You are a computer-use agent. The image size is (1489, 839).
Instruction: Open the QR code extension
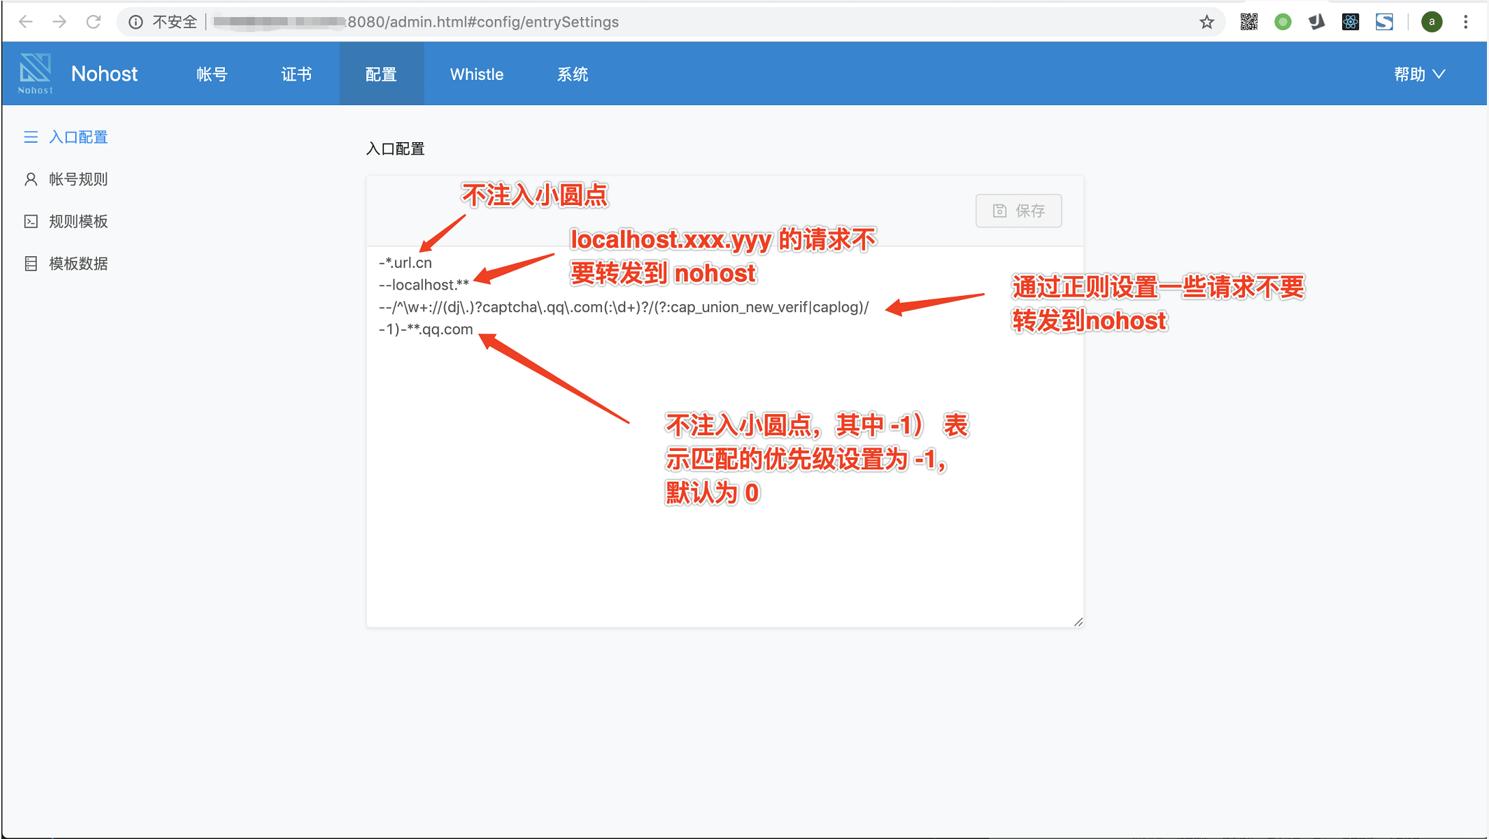point(1248,22)
